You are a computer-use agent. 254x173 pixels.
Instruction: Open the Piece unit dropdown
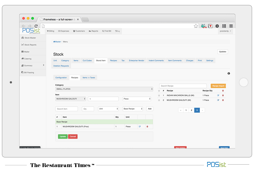coord(137,99)
